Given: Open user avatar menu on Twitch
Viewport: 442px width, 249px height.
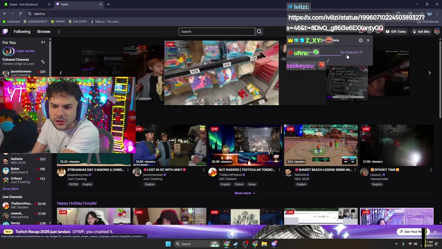Looking at the screenshot, I should coord(437,31).
